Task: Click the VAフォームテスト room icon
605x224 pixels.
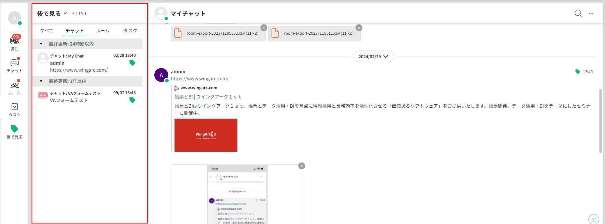Action: point(43,95)
